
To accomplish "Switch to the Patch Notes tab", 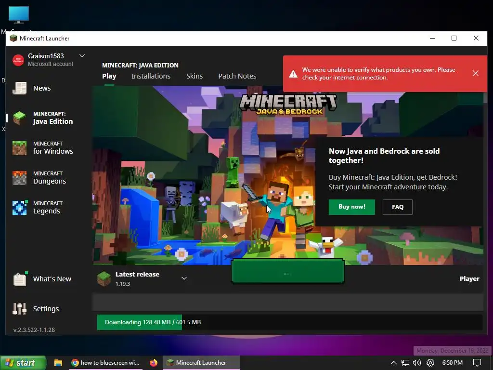I will tap(237, 76).
